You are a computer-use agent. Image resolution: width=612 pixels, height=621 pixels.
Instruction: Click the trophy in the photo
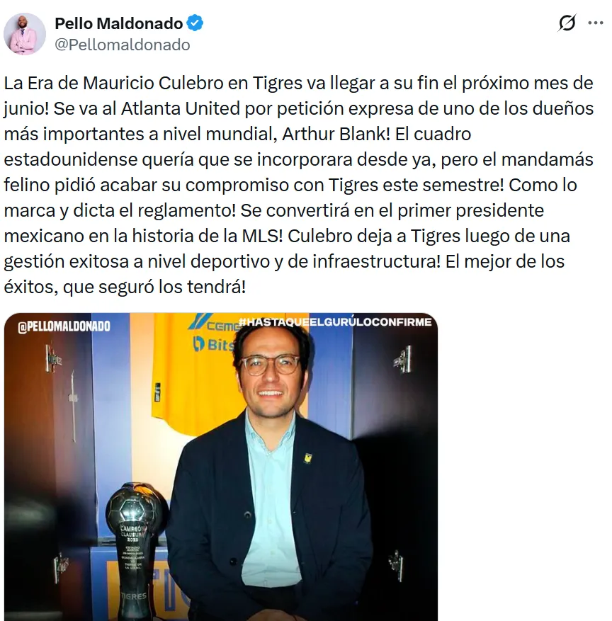point(137,550)
